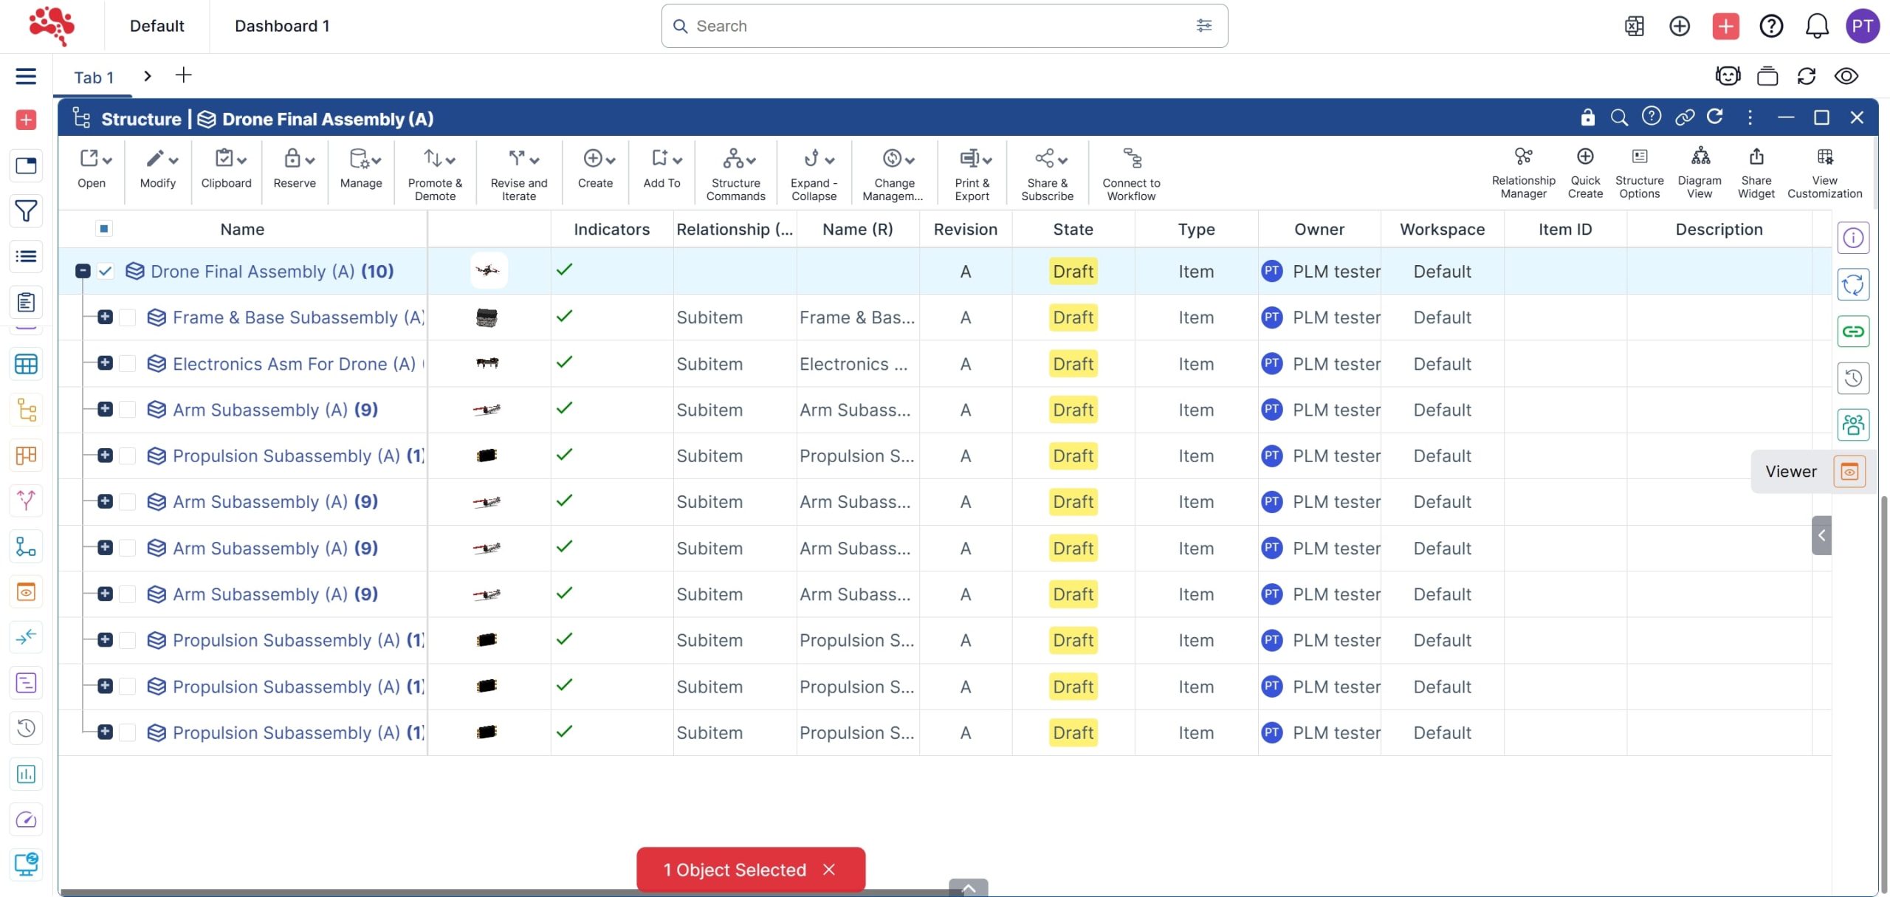Click the lock icon in the Structure header
This screenshot has height=897, width=1890.
click(x=1587, y=117)
